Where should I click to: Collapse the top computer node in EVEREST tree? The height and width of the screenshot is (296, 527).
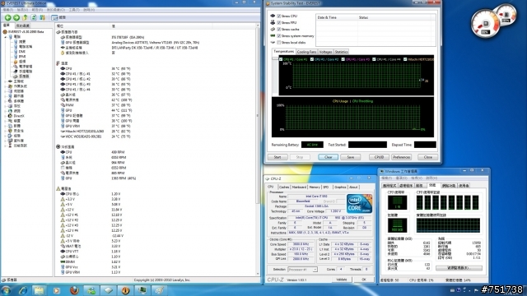(6, 37)
